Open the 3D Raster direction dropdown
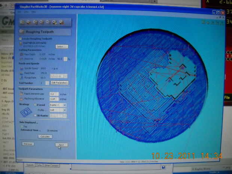The height and width of the screenshot is (174, 232). point(58,116)
